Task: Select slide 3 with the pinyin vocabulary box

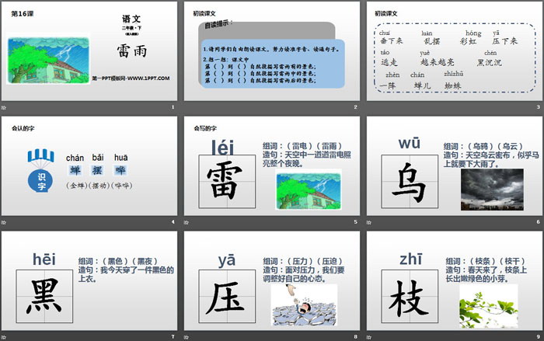Action: tap(455, 51)
